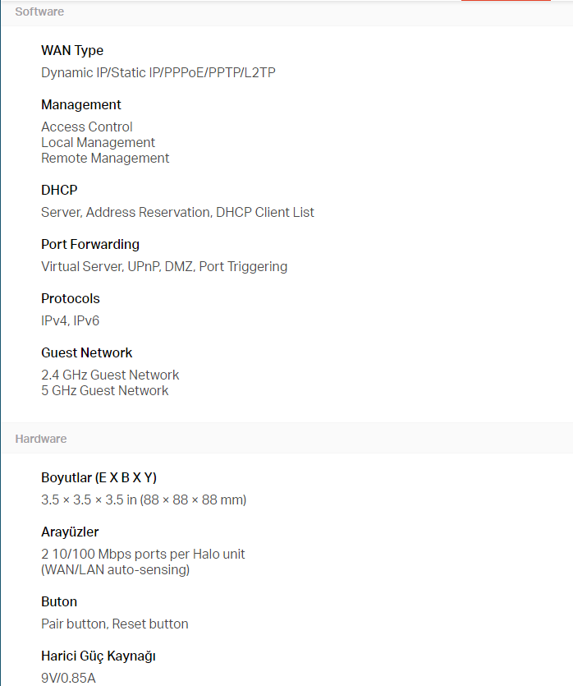Click the red bar at top right
The height and width of the screenshot is (686, 573).
click(x=506, y=1)
